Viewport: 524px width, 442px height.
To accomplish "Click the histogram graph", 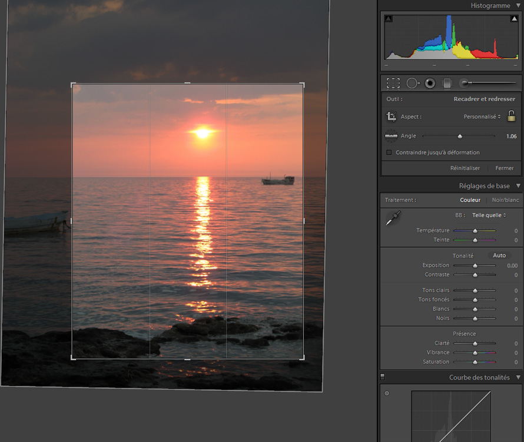I will click(x=451, y=38).
